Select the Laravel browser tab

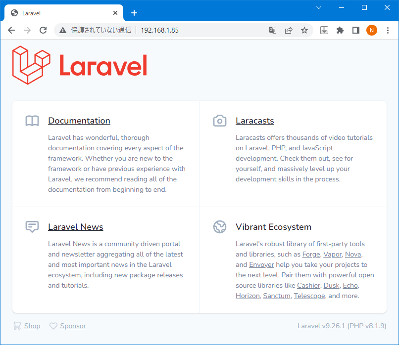point(59,13)
